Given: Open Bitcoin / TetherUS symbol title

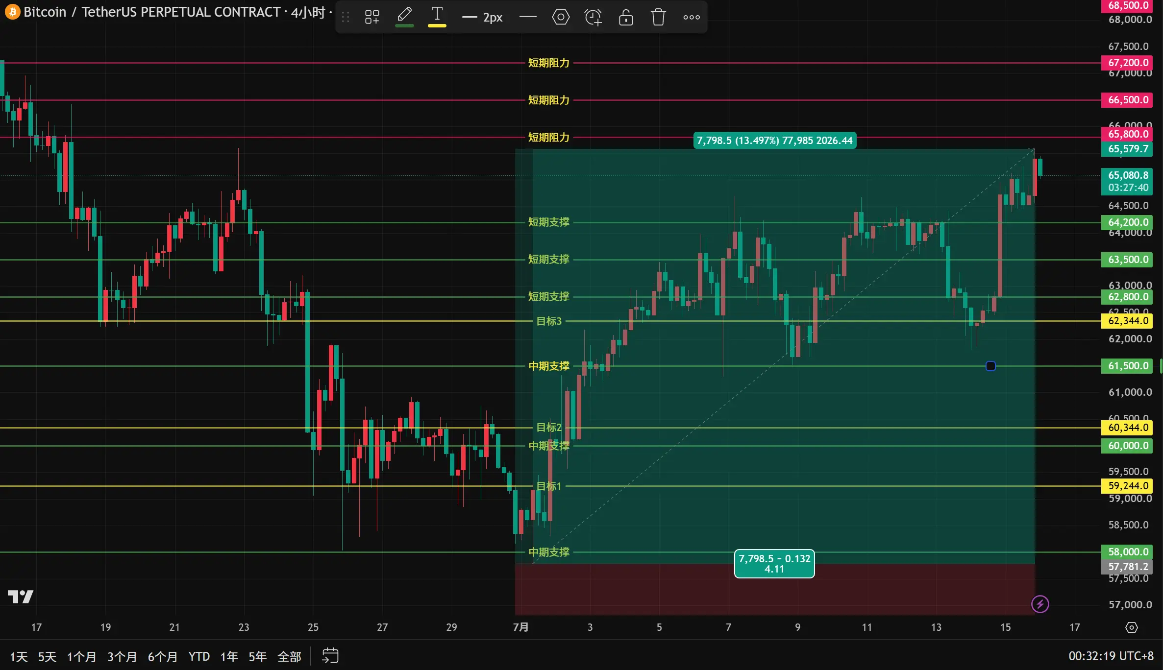Looking at the screenshot, I should tap(152, 12).
